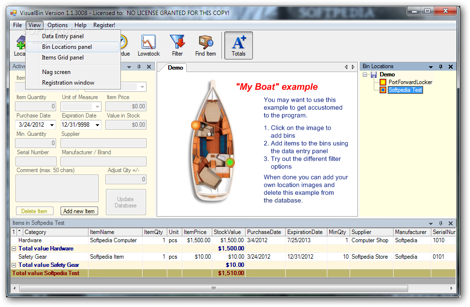The width and height of the screenshot is (470, 307).
Task: Click the Demo database disk icon
Action: 374,74
